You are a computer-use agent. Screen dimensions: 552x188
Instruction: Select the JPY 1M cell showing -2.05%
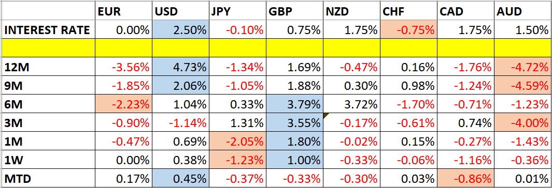[238, 142]
